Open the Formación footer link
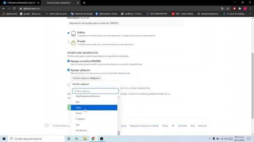254x142 pixels. coord(183,126)
